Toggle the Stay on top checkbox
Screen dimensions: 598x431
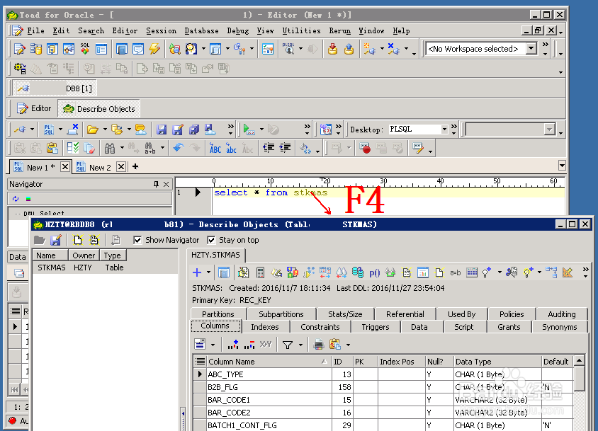tap(211, 240)
